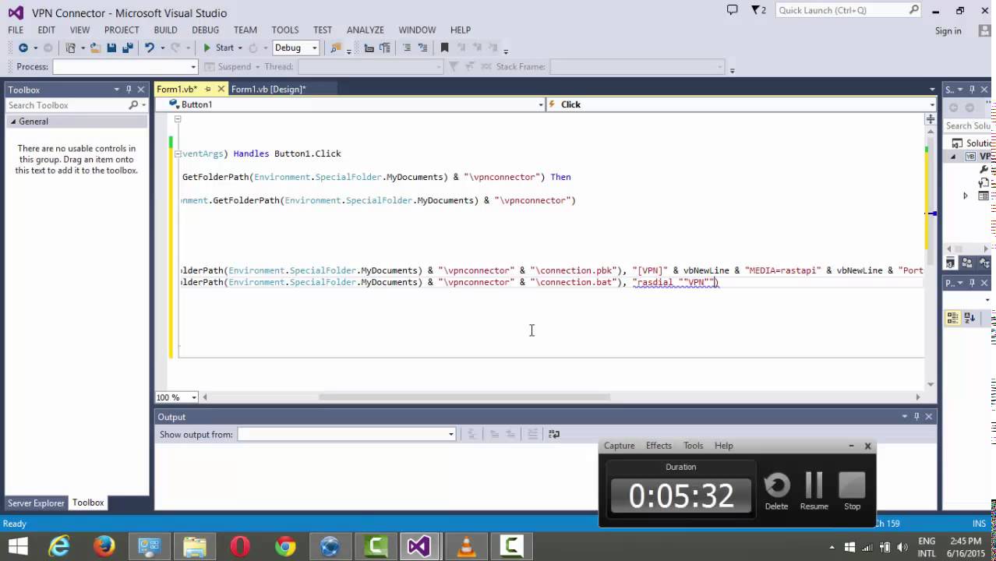Open the WINDOW menu
The image size is (996, 561).
(417, 30)
